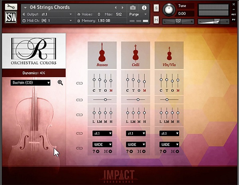Click the header volume slider
This screenshot has width=239, height=185.
click(214, 21)
